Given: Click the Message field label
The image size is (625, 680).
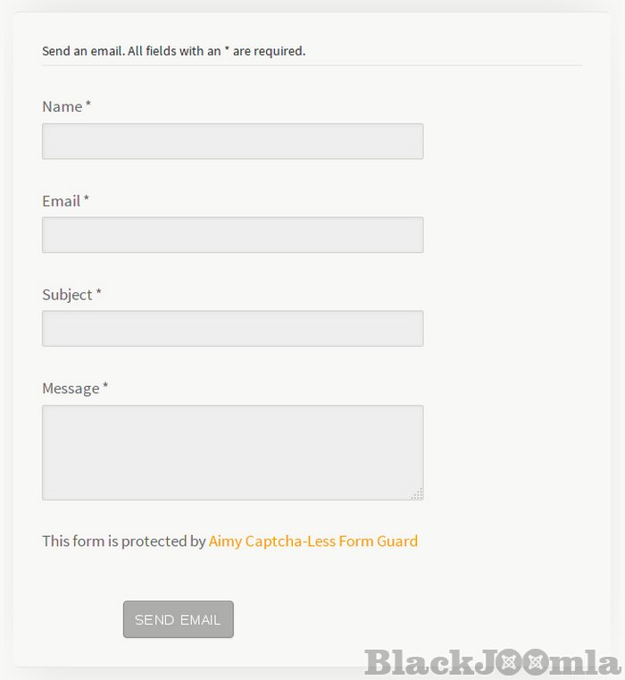Looking at the screenshot, I should point(71,389).
